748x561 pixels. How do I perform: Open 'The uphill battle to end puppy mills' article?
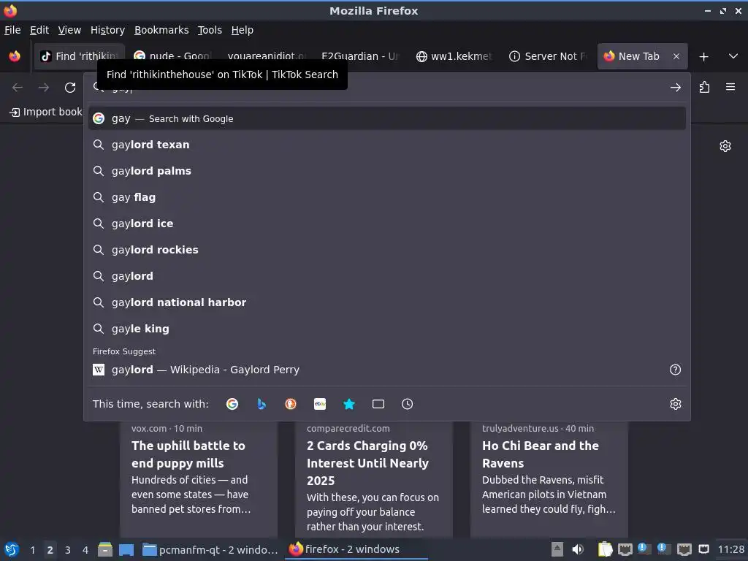(x=199, y=479)
